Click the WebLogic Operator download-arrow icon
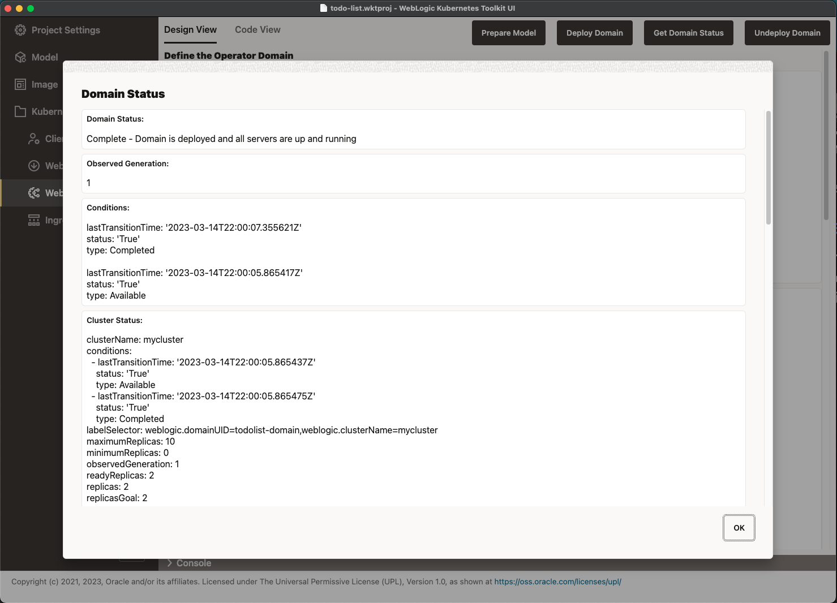Screen dimensions: 837x603 pos(34,166)
